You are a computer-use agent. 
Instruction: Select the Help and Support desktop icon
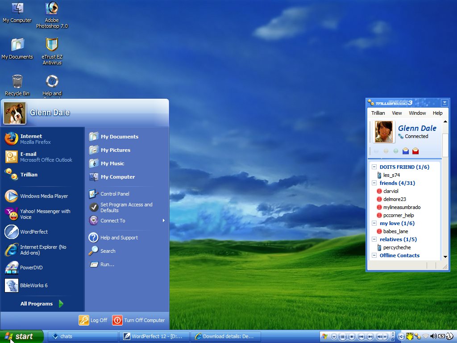[x=52, y=85]
